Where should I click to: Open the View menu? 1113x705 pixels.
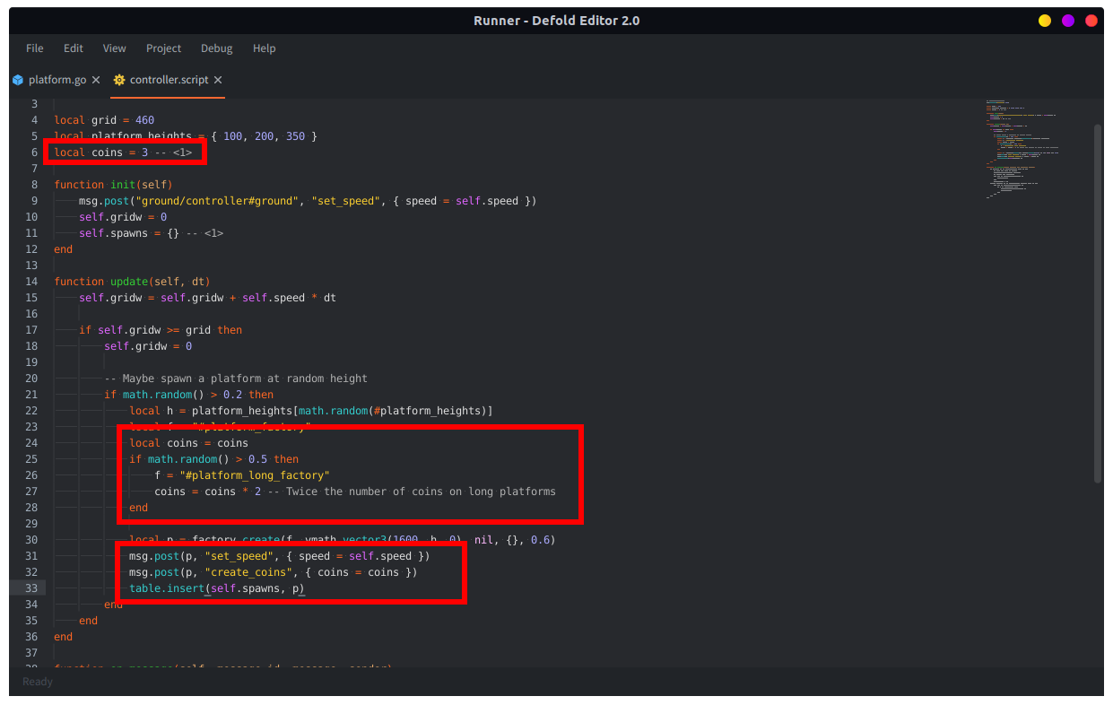click(x=115, y=48)
